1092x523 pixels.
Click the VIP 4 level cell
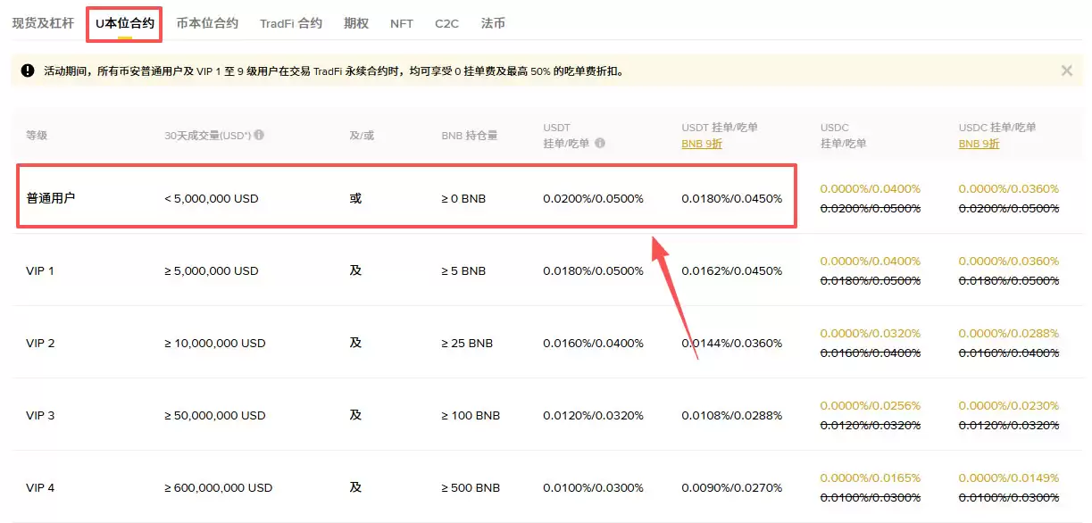click(x=40, y=487)
